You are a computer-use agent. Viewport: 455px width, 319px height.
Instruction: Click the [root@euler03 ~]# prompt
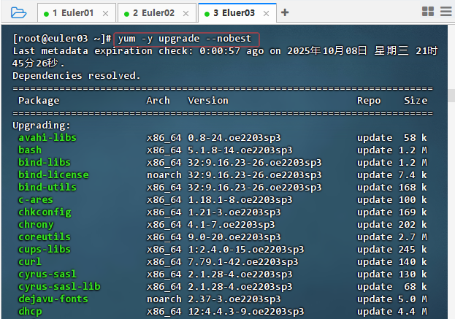[x=62, y=39]
